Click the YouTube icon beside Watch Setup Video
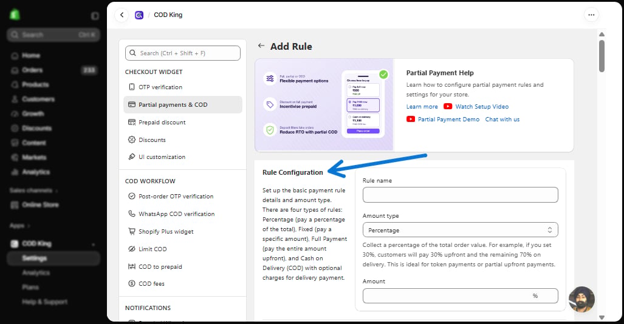The image size is (624, 324). click(448, 107)
